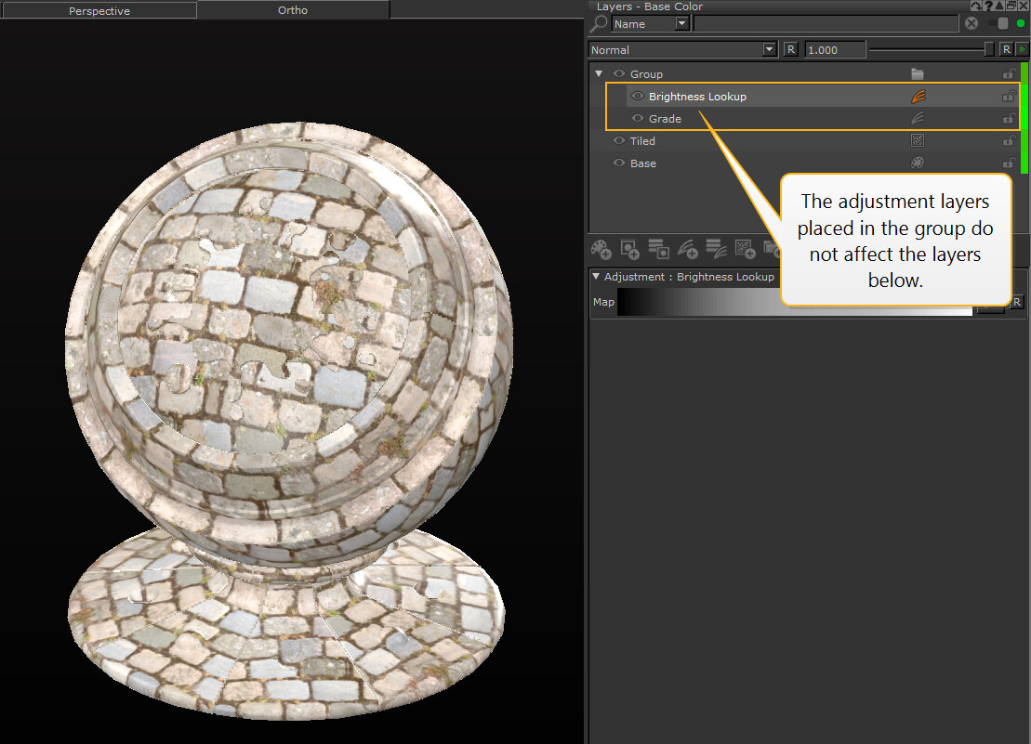Viewport: 1031px width, 744px height.
Task: Click the layer opacity slider handle
Action: click(990, 49)
